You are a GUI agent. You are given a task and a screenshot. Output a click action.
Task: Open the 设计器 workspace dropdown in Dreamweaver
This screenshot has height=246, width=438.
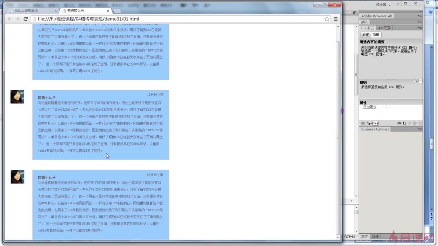tap(383, 5)
